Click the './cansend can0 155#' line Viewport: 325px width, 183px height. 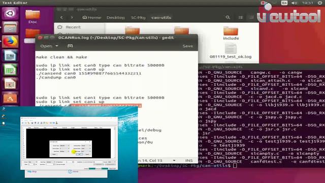click(x=88, y=73)
